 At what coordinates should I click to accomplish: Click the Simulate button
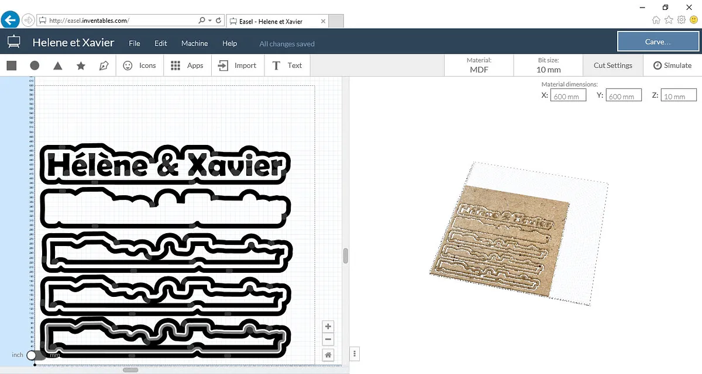tap(672, 65)
